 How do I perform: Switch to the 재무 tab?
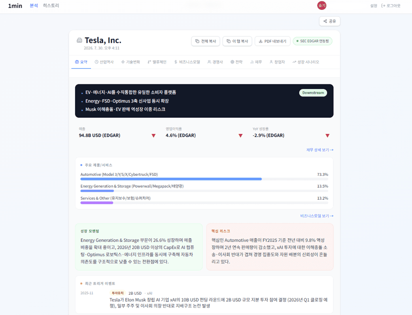(256, 62)
